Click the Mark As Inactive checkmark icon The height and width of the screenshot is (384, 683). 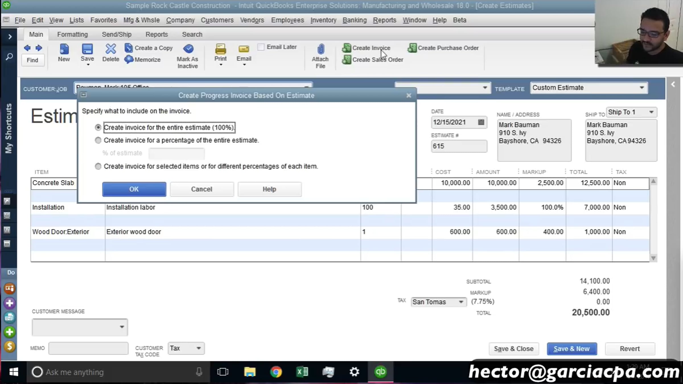[188, 49]
